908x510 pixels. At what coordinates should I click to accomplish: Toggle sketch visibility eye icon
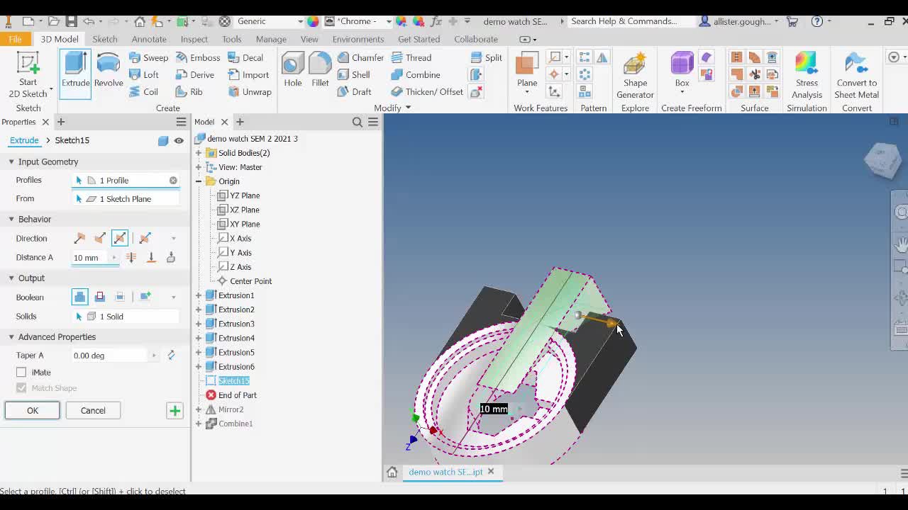[x=179, y=140]
